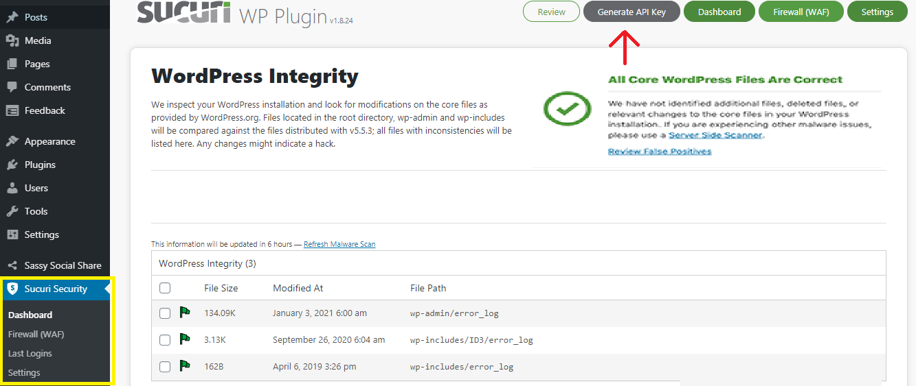Click the Posts pin icon in sidebar
This screenshot has height=386, width=916.
click(12, 17)
